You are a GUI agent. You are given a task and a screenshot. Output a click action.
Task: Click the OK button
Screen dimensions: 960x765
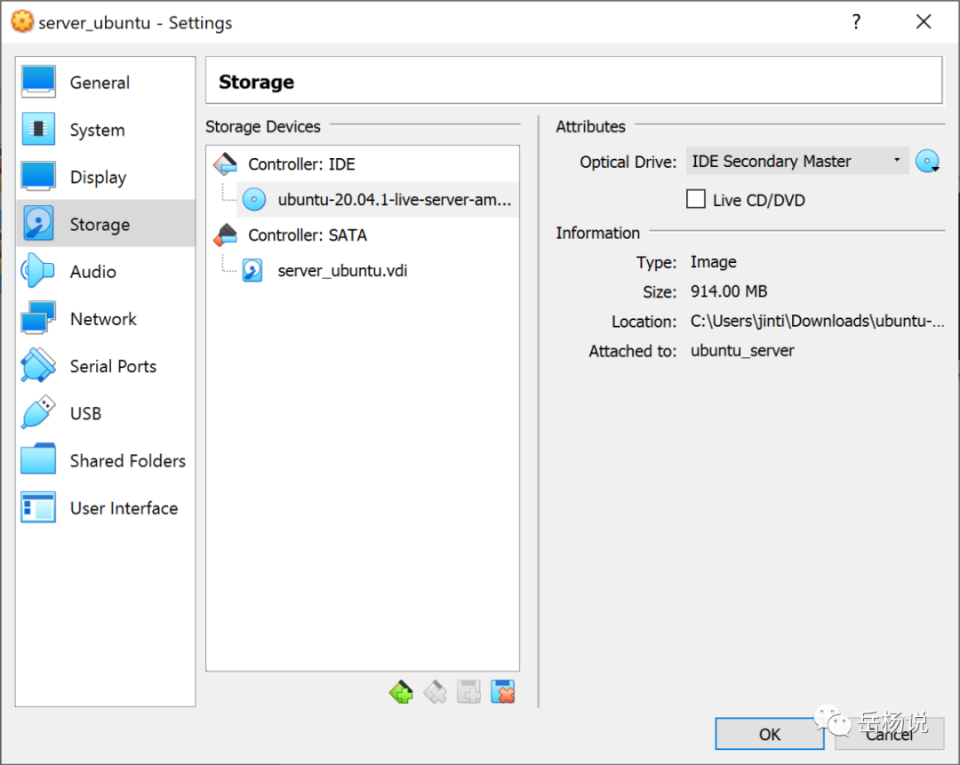(x=770, y=734)
